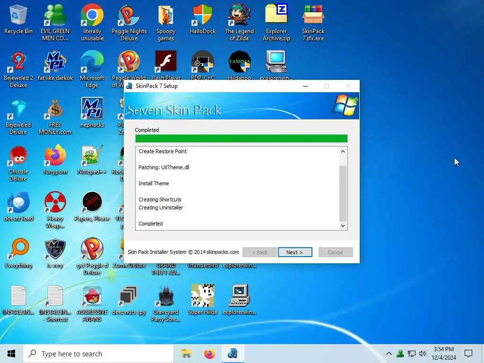Screen dimensions: 484x363
Task: Click the volume speaker tray icon
Action: pyautogui.click(x=423, y=354)
